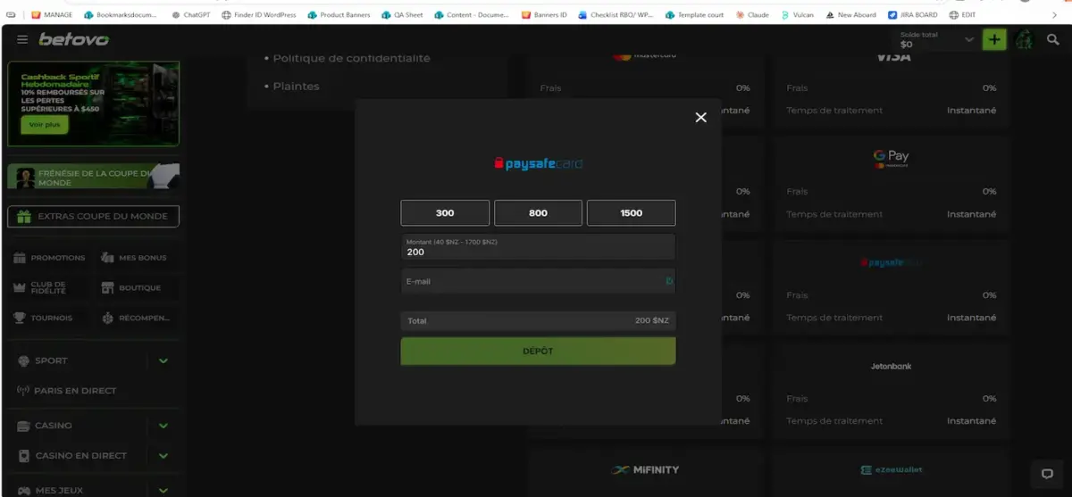1072x497 pixels.
Task: Click Extras Coupe du Monde button
Action: [x=94, y=216]
